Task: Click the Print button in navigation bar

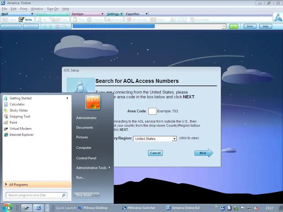Action: [250, 26]
